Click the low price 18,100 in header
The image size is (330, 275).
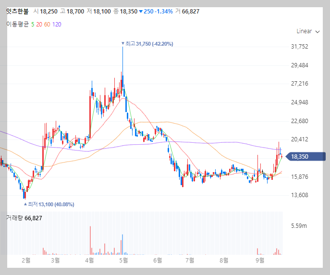tap(102, 12)
